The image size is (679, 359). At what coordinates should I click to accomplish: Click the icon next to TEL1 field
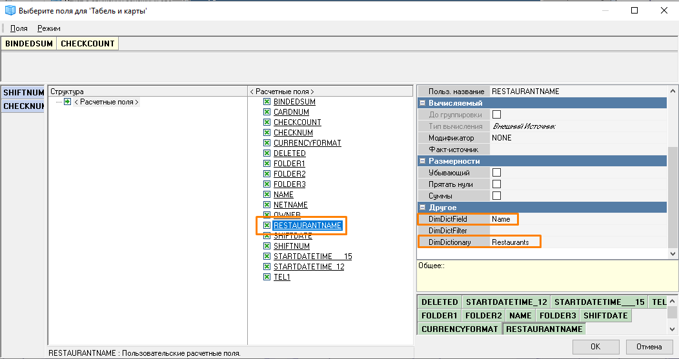[x=267, y=277]
